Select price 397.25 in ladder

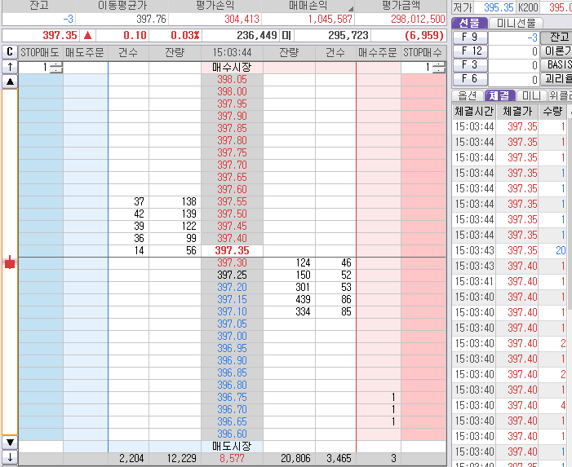coord(232,275)
